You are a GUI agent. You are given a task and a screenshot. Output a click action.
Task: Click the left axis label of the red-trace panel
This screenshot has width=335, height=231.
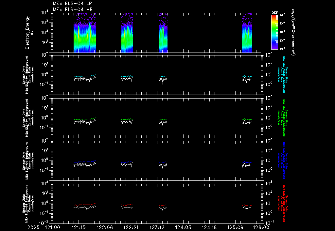coord(28,204)
